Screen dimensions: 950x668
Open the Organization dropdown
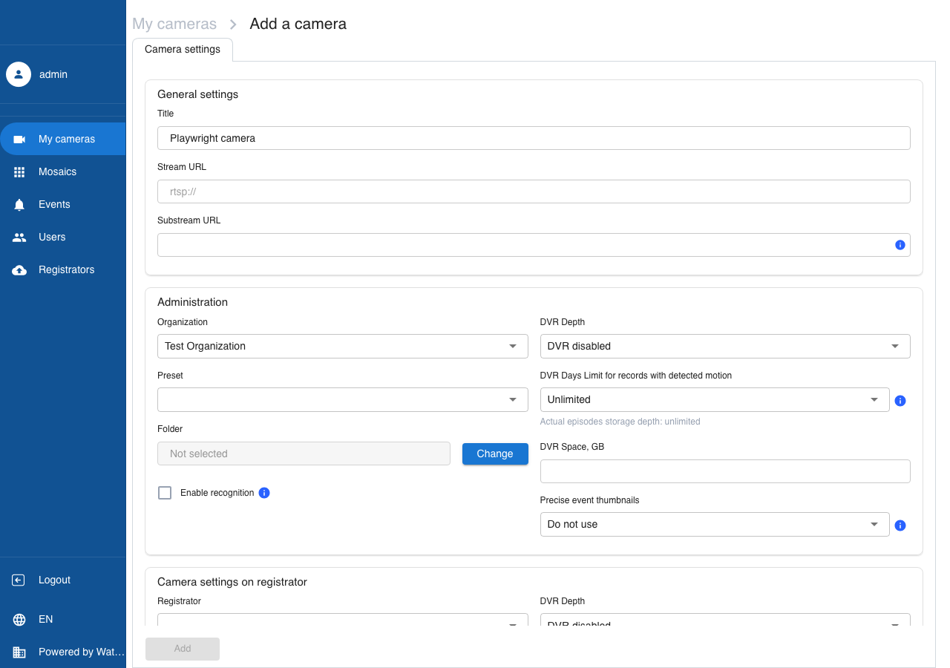(343, 346)
